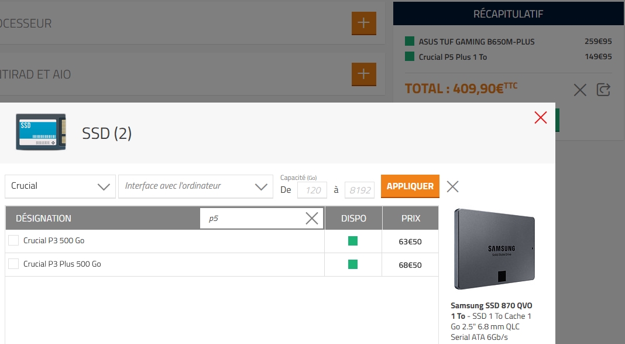Click the green availability square for P3 Plus
Viewport: 625px width, 344px height.
click(353, 264)
